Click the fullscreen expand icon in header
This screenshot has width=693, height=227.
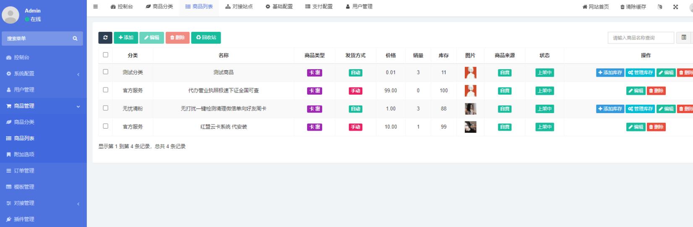tap(675, 7)
